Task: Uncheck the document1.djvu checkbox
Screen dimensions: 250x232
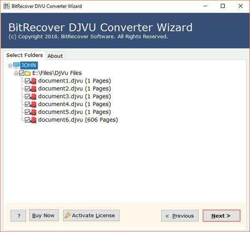Action: tap(27, 81)
